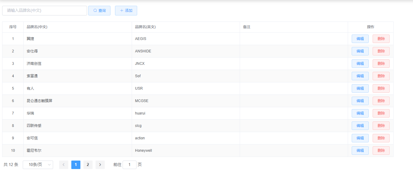Viewport: 413px width, 176px height.
Task: Click the 添加 add button
Action: 126,11
